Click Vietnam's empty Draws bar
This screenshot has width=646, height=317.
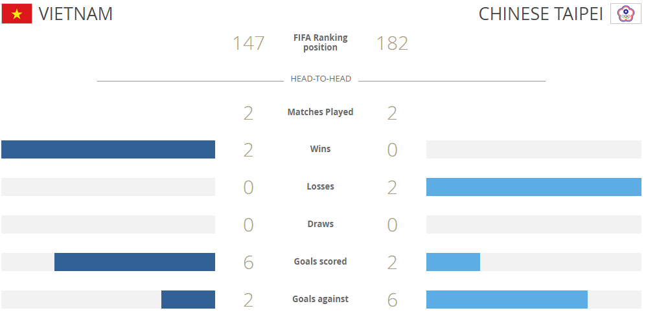[108, 224]
